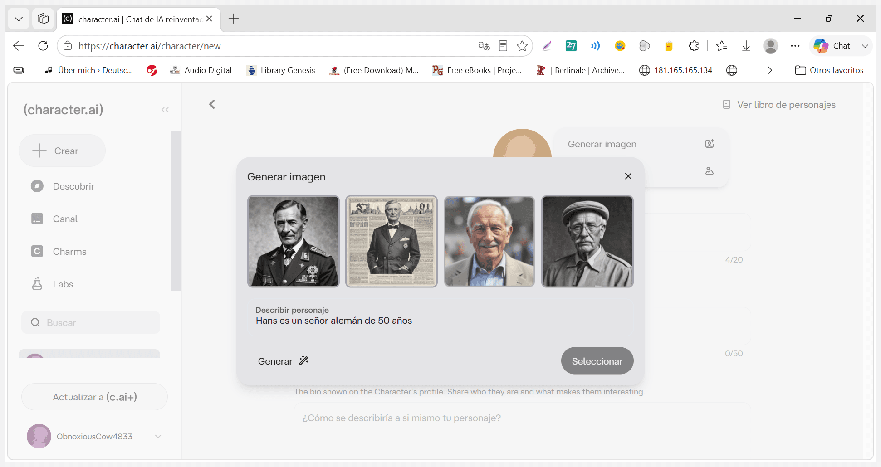This screenshot has width=881, height=467.
Task: Open Canal in sidebar
Action: pos(54,219)
